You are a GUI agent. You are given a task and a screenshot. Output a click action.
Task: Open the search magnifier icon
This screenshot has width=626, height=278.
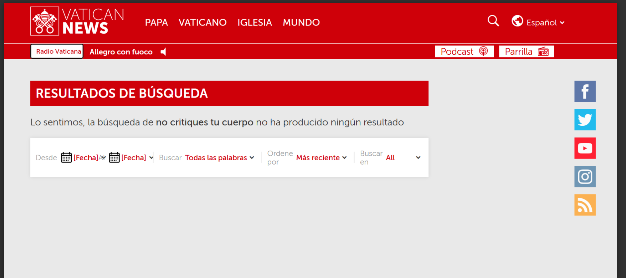pos(493,21)
